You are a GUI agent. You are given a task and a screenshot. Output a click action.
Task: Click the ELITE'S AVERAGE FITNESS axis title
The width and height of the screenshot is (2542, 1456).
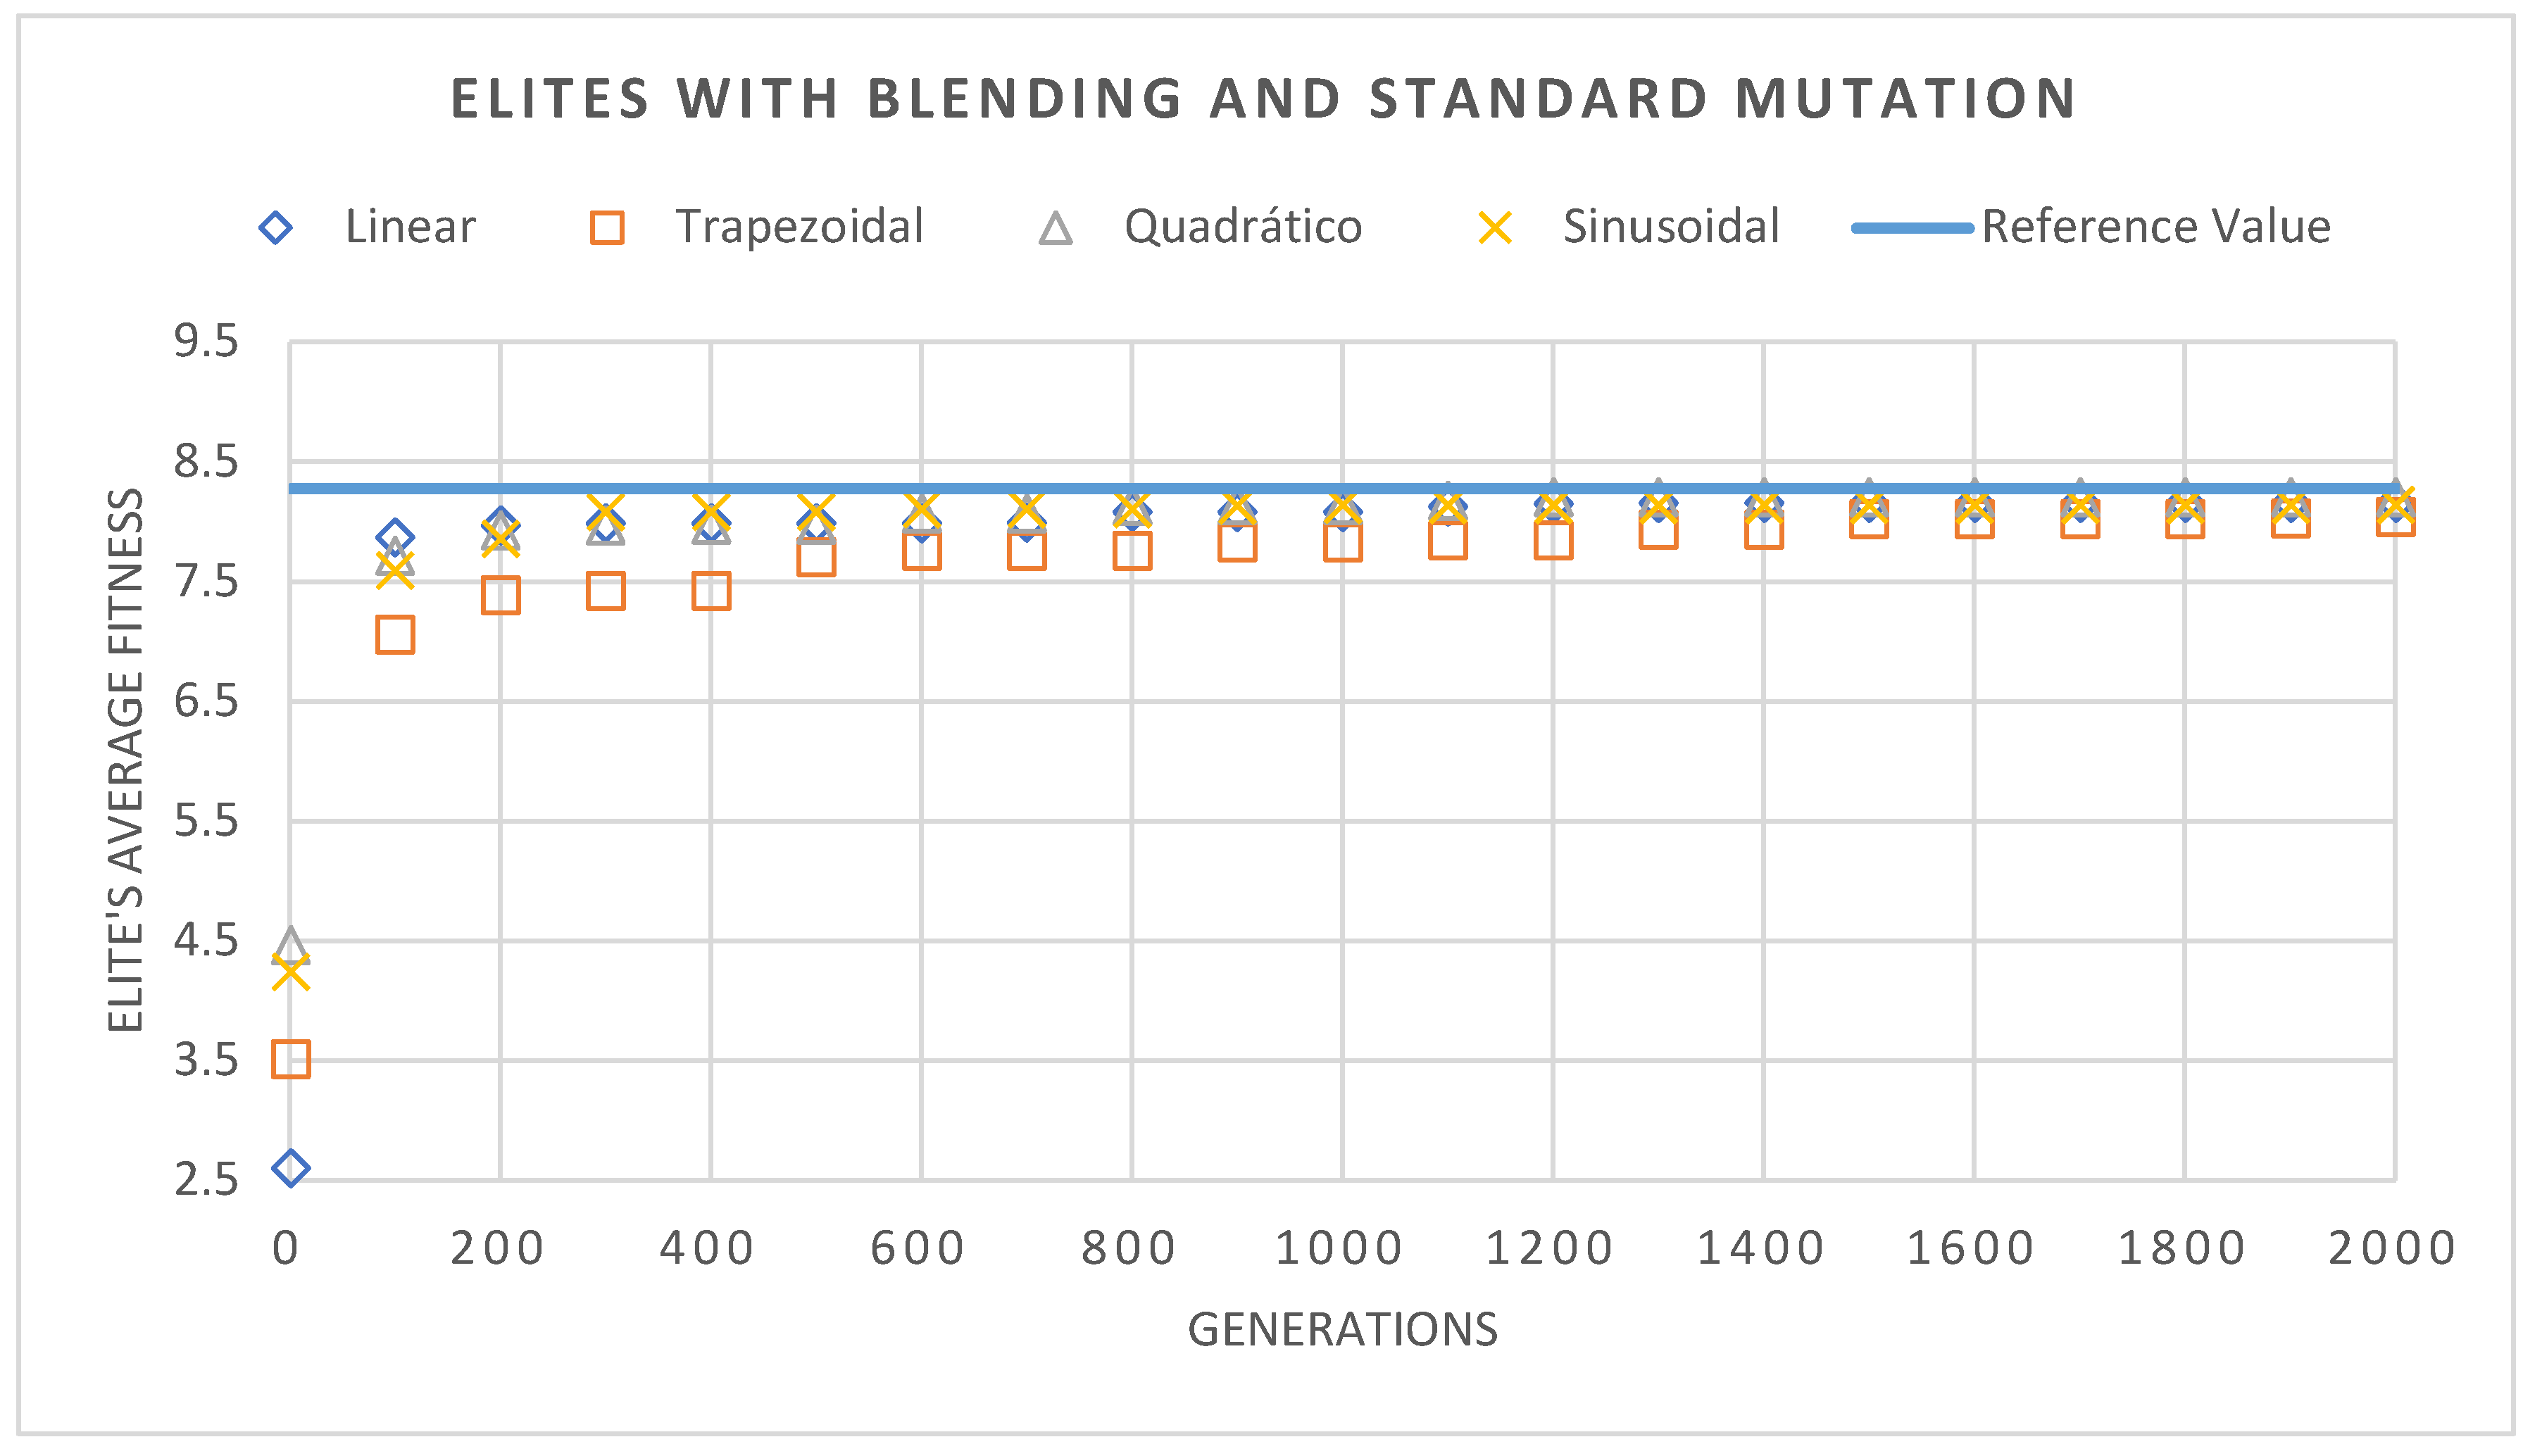point(126,760)
